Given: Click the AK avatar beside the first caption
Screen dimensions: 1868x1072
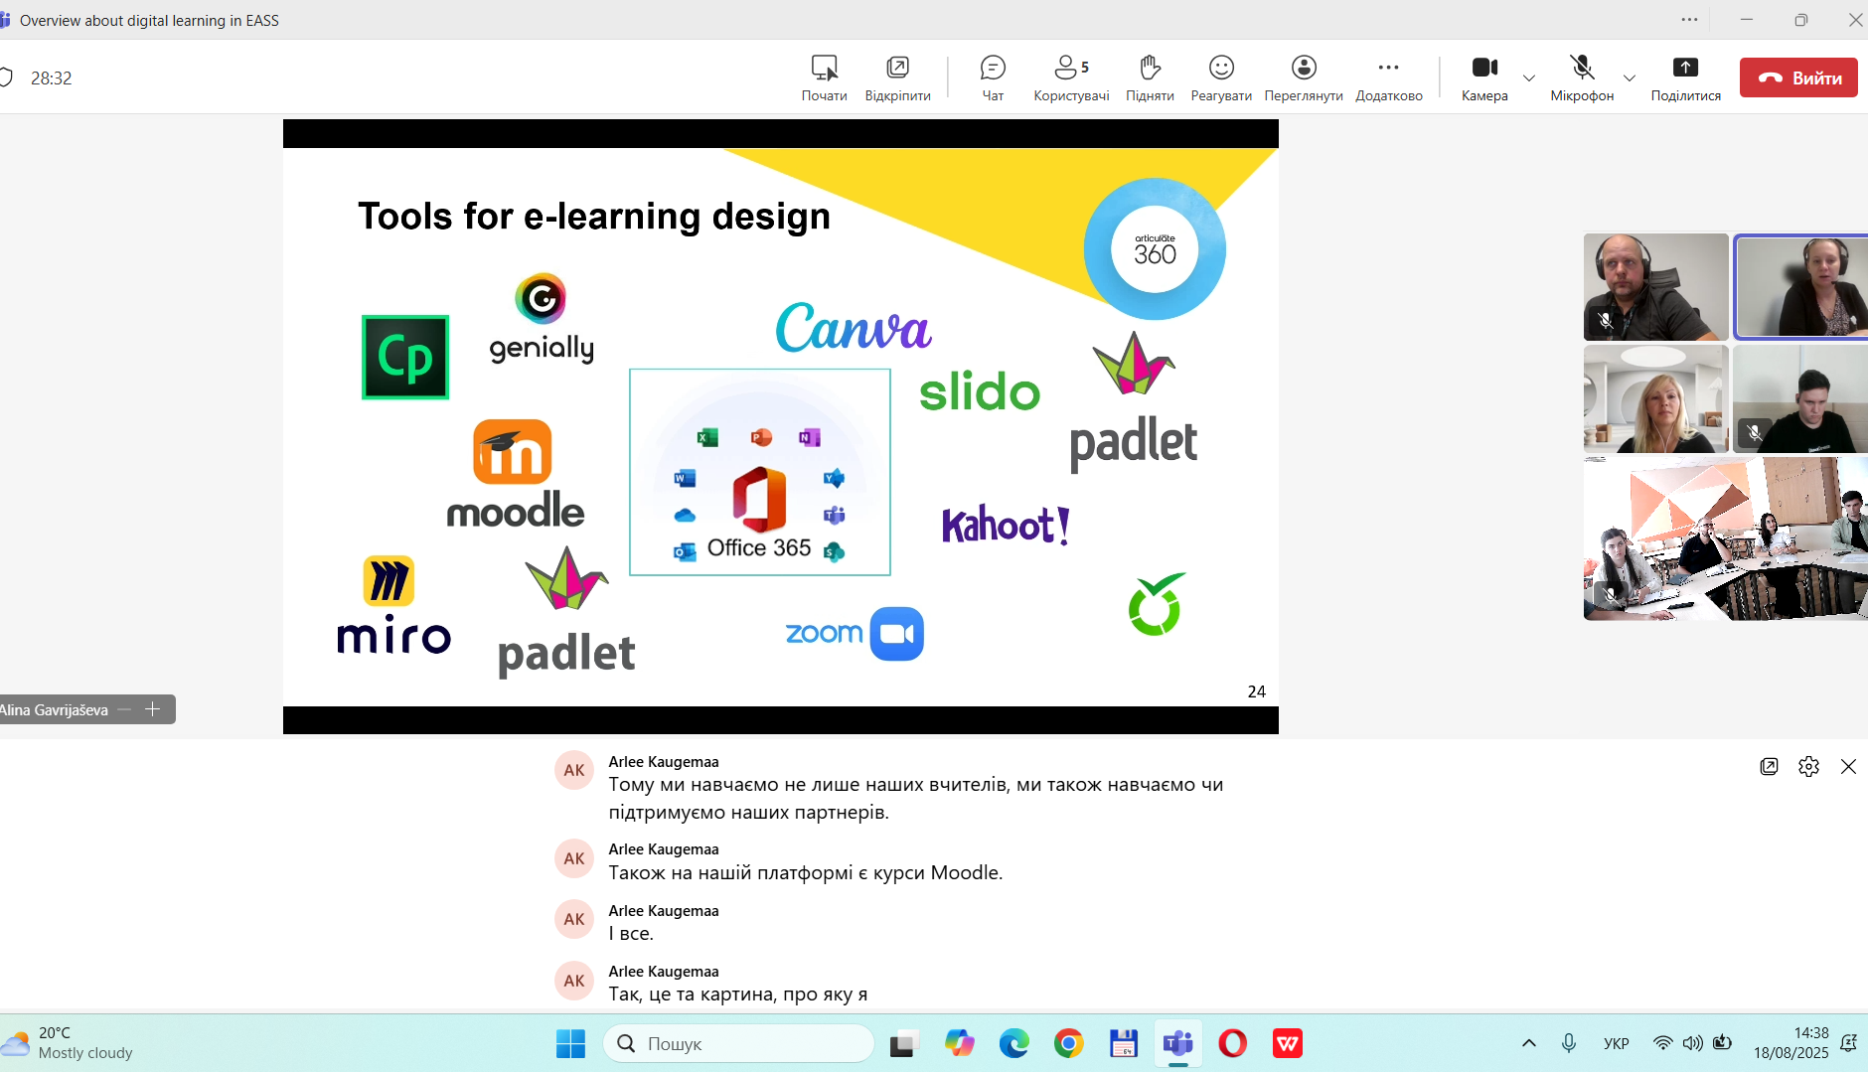Looking at the screenshot, I should (x=574, y=770).
